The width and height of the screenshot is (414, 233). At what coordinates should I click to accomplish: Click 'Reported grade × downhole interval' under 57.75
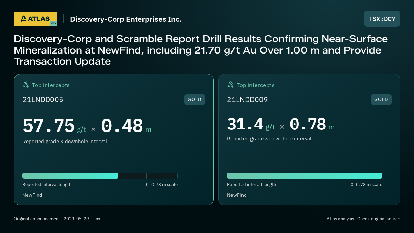pyautogui.click(x=65, y=142)
